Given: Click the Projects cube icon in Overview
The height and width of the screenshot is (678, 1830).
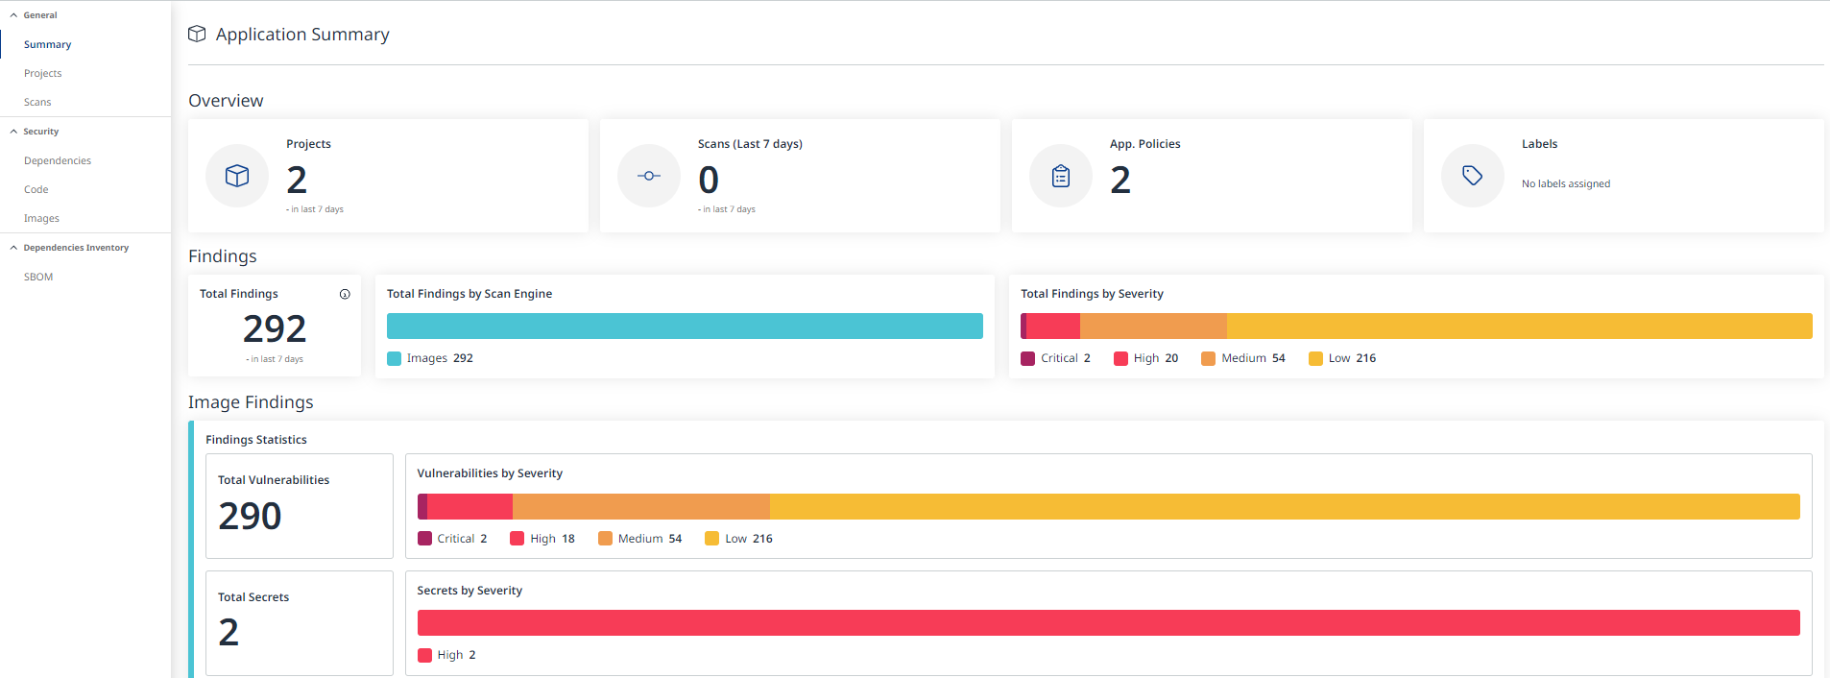Looking at the screenshot, I should point(237,176).
